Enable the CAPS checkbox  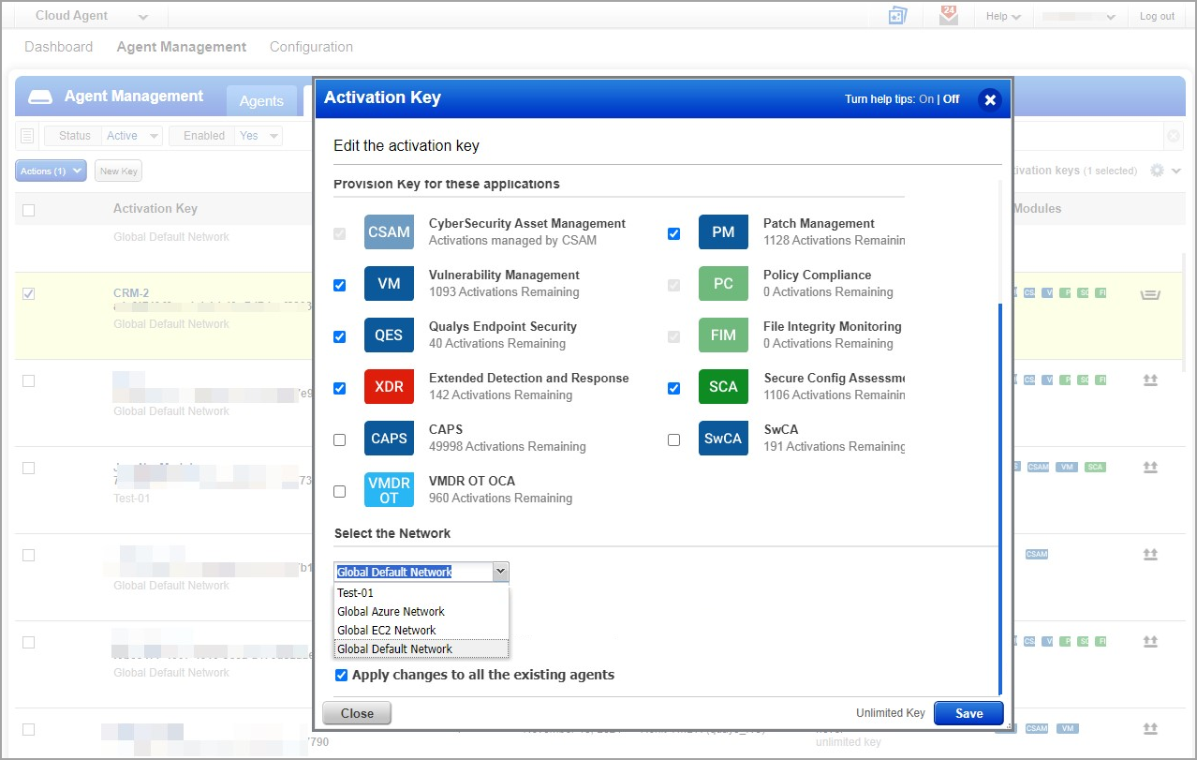(x=339, y=439)
